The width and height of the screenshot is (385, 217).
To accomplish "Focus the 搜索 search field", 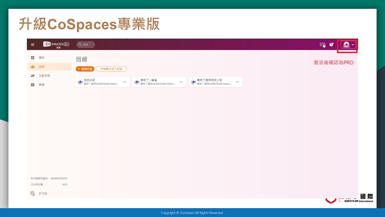I will coord(86,45).
